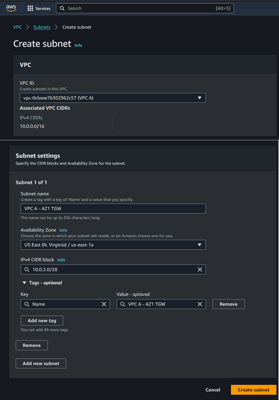The image size is (279, 400).
Task: Focus the Subnet name input field
Action: point(113,209)
